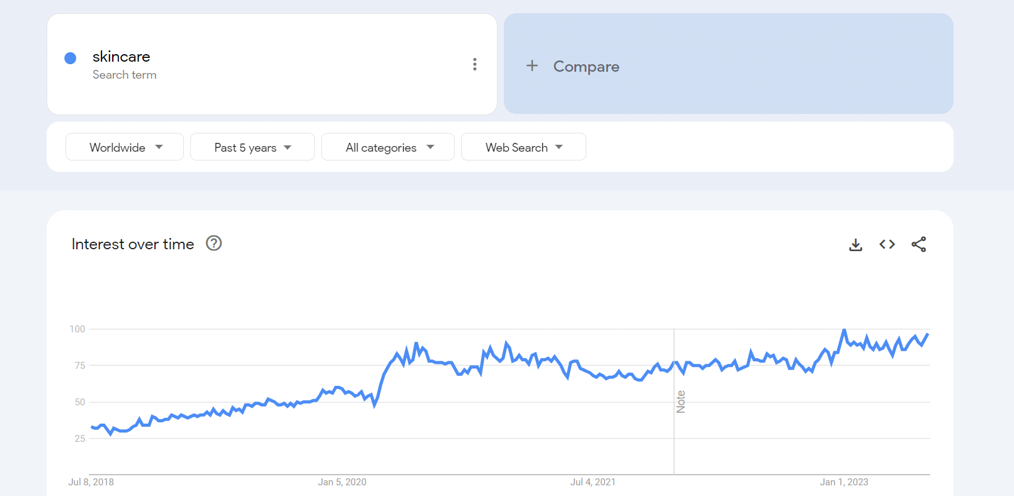
Task: Open the Past 5 years time range dropdown
Action: click(252, 147)
